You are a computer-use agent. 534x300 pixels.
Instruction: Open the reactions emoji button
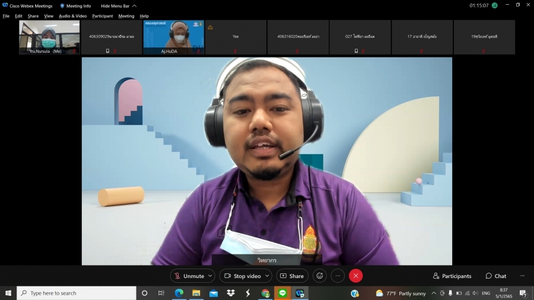click(x=320, y=276)
